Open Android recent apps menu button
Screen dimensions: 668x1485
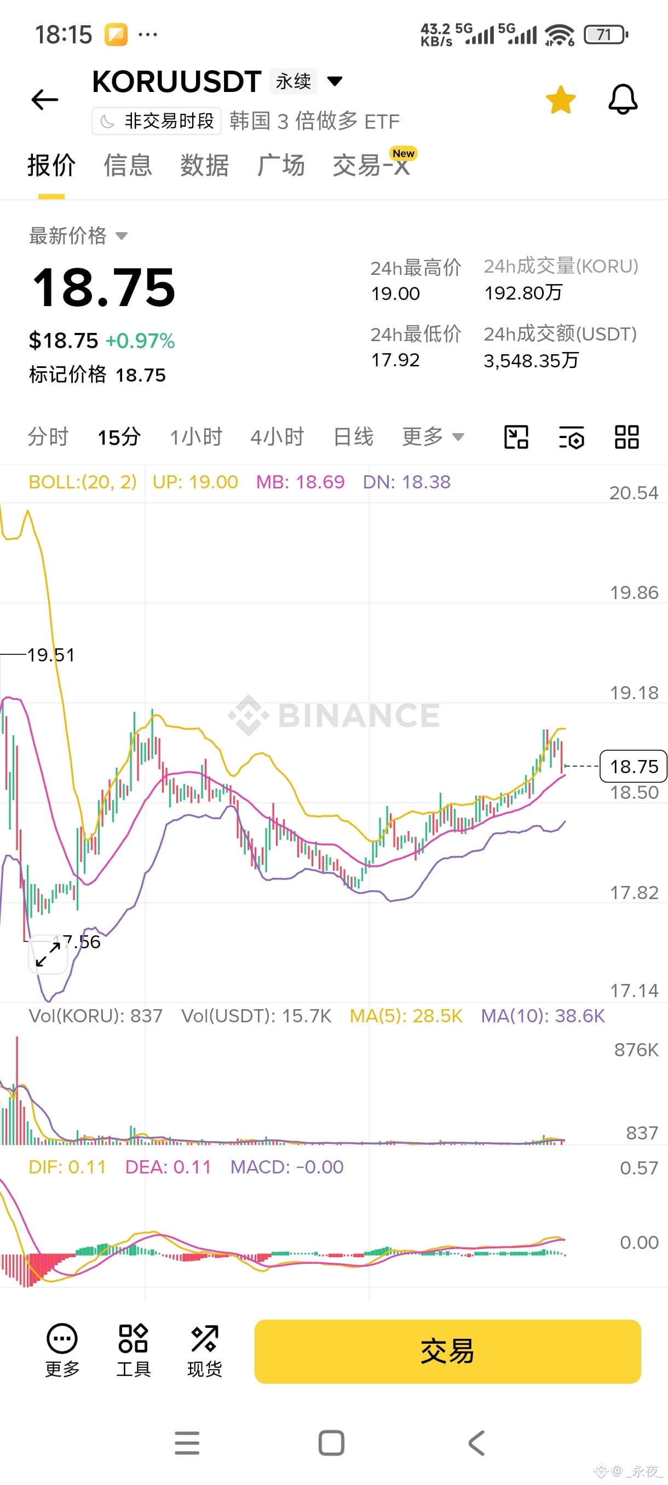click(187, 1443)
